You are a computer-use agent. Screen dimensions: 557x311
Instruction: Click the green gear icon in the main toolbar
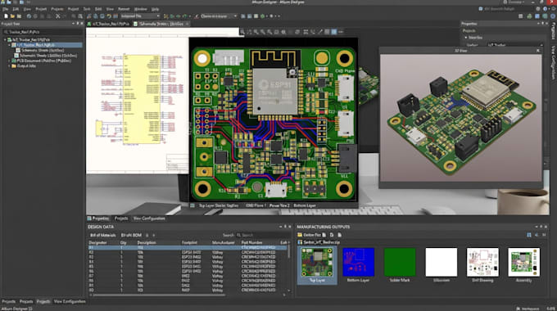tap(262, 16)
